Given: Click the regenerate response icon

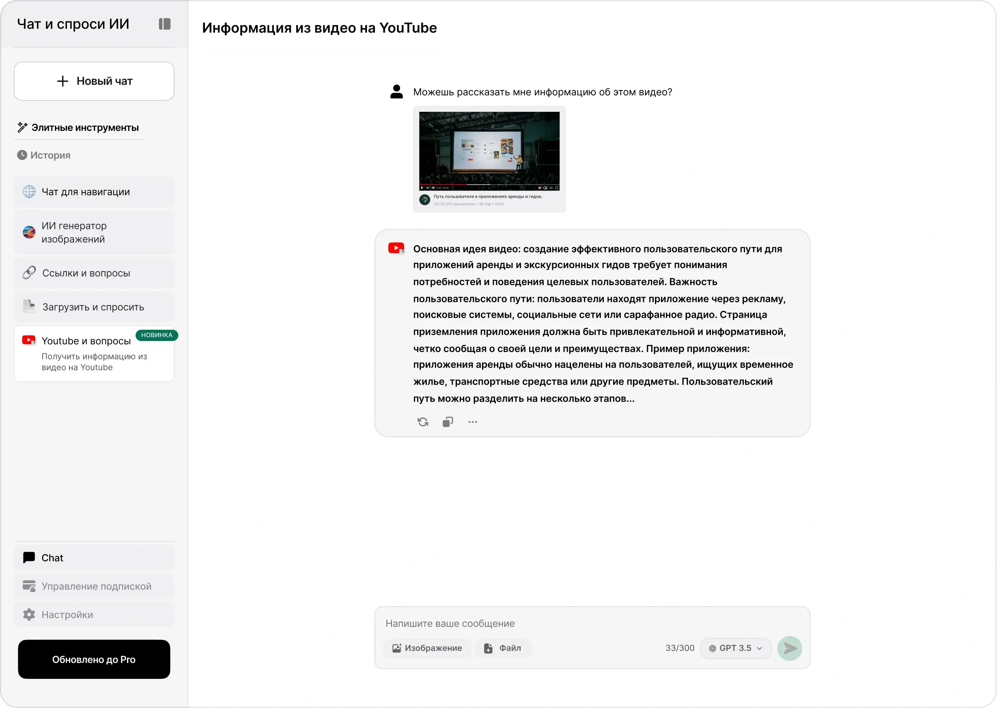Looking at the screenshot, I should pyautogui.click(x=422, y=422).
